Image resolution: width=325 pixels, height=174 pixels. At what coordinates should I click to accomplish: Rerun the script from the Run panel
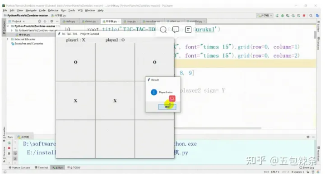[x=9, y=143]
